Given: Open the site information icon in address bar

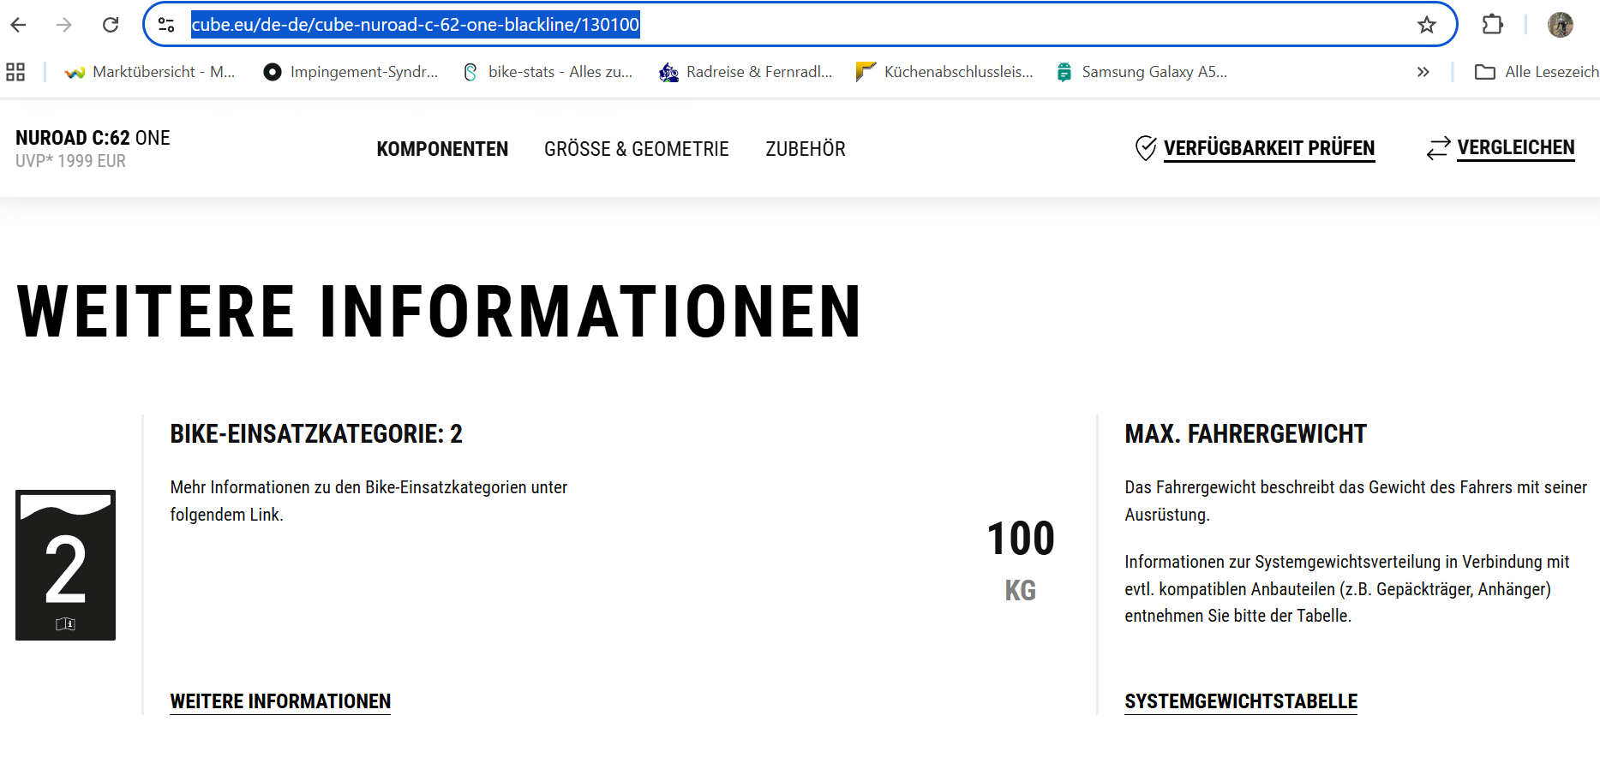Looking at the screenshot, I should pyautogui.click(x=167, y=25).
